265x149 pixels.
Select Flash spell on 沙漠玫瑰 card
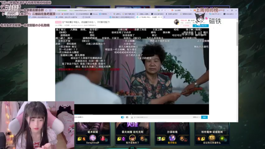[163, 139]
